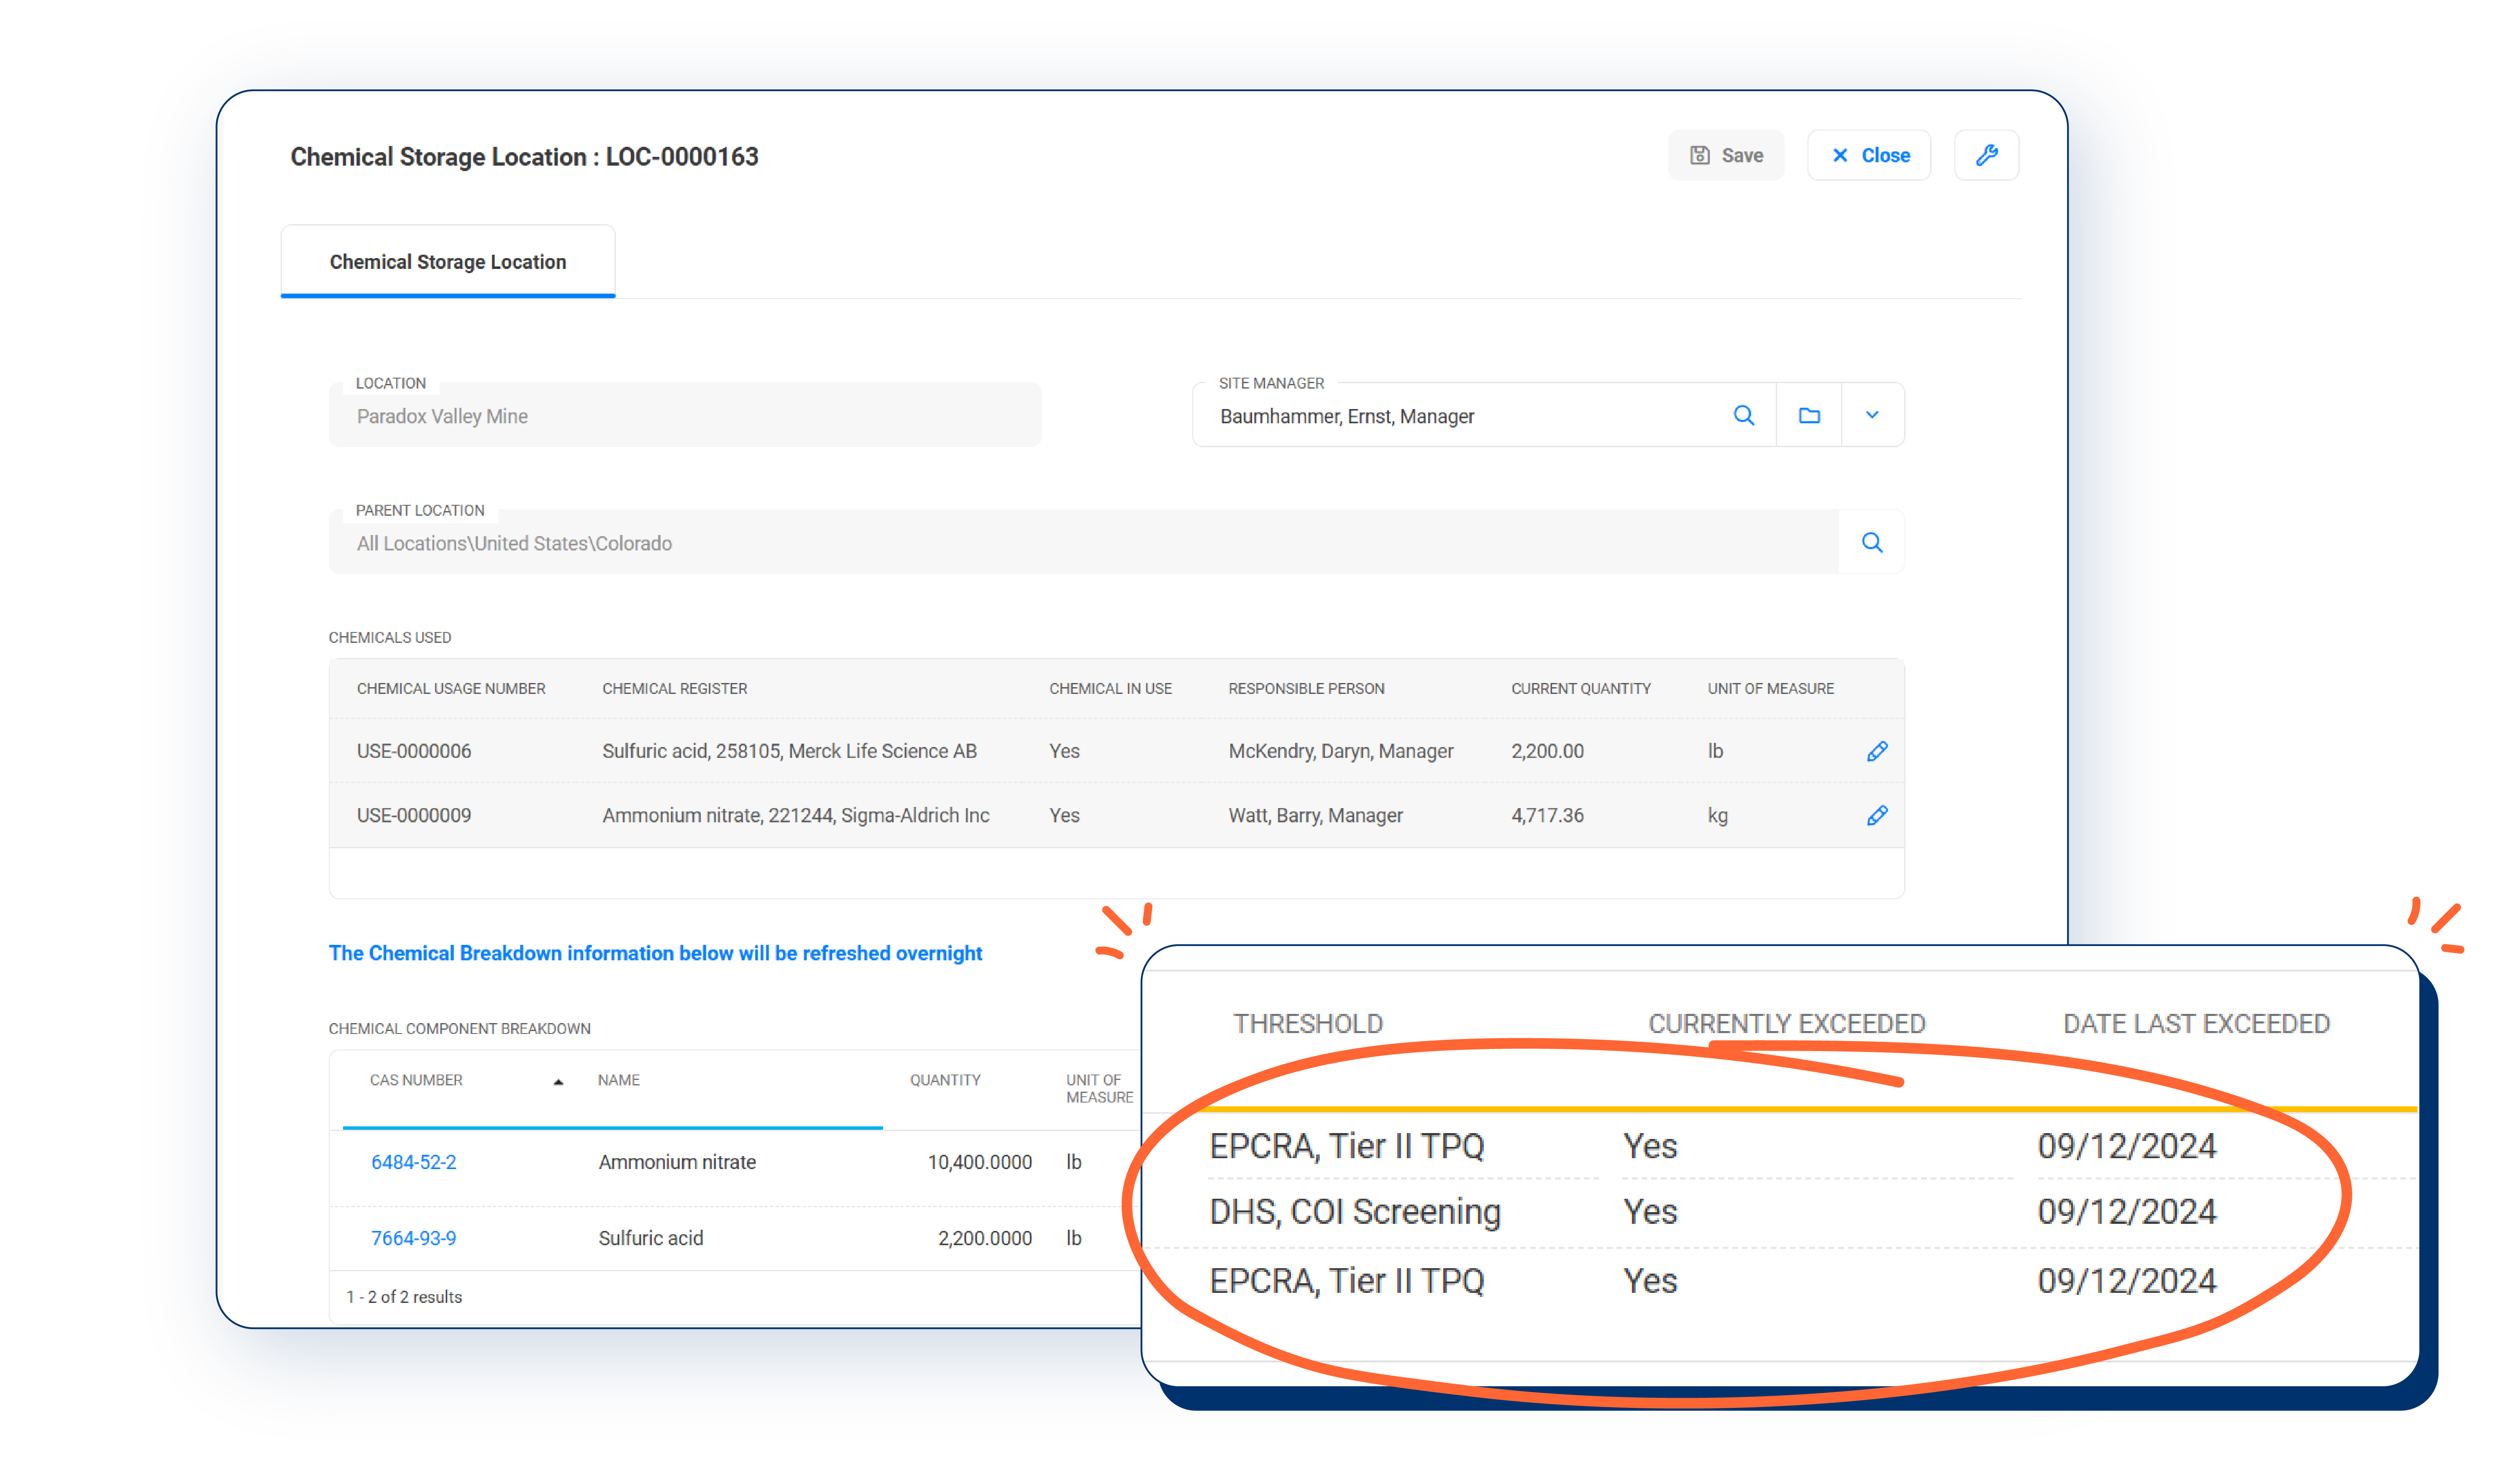Search parent location with magnifier icon
Screen dimensions: 2510x1484
tap(1872, 543)
